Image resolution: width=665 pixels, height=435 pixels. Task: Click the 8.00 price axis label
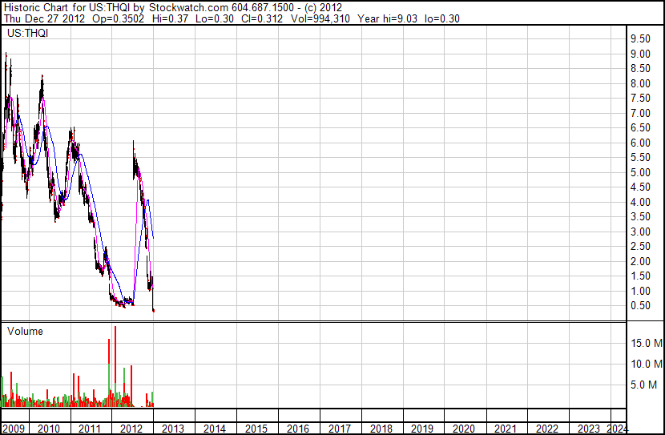point(640,83)
